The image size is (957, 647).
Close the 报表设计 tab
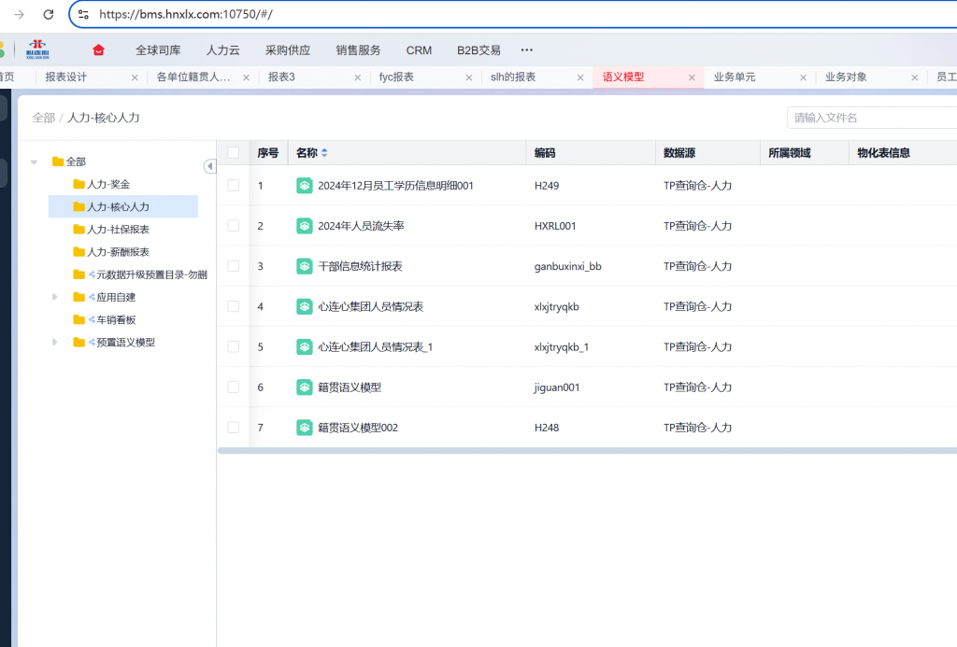coord(135,77)
